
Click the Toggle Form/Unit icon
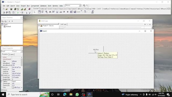(10, 13)
